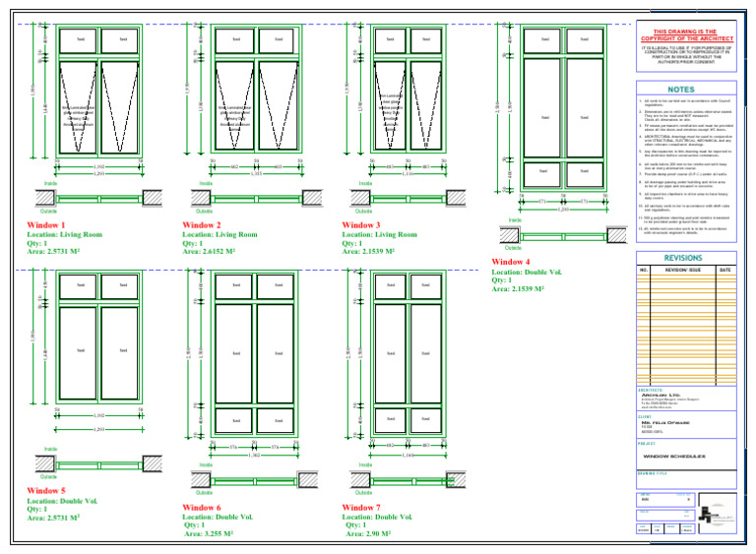Image resolution: width=756 pixels, height=554 pixels.
Task: Click the red copyright notice heading
Action: tap(686, 34)
